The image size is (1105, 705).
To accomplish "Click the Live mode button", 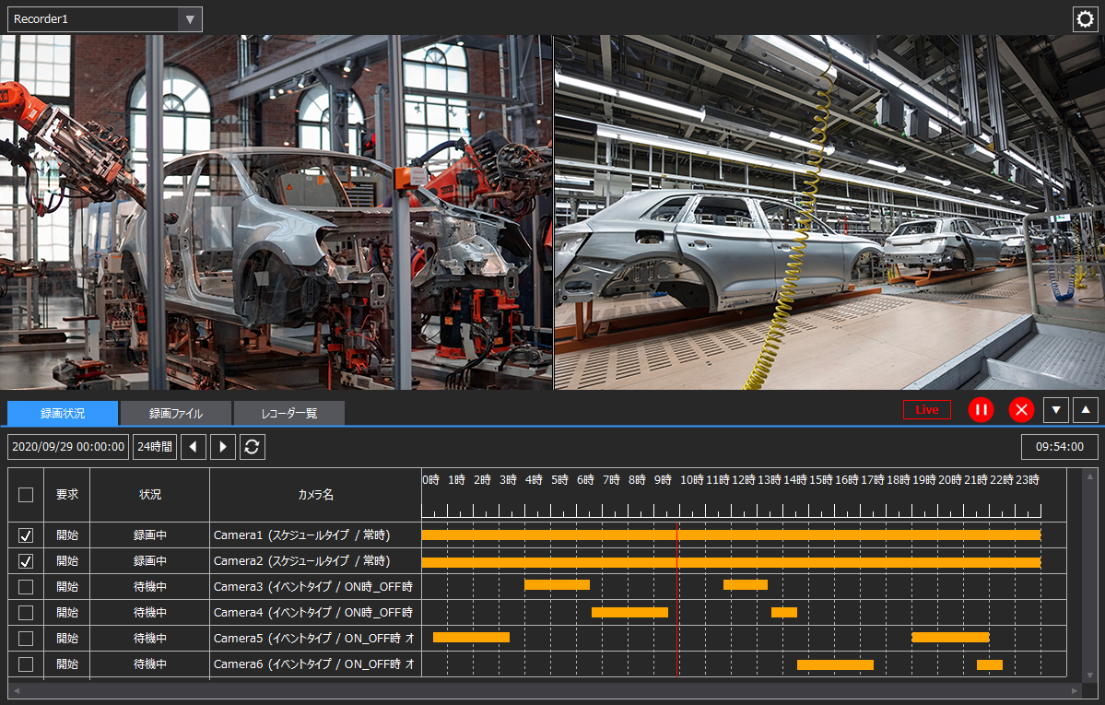I will pyautogui.click(x=926, y=409).
